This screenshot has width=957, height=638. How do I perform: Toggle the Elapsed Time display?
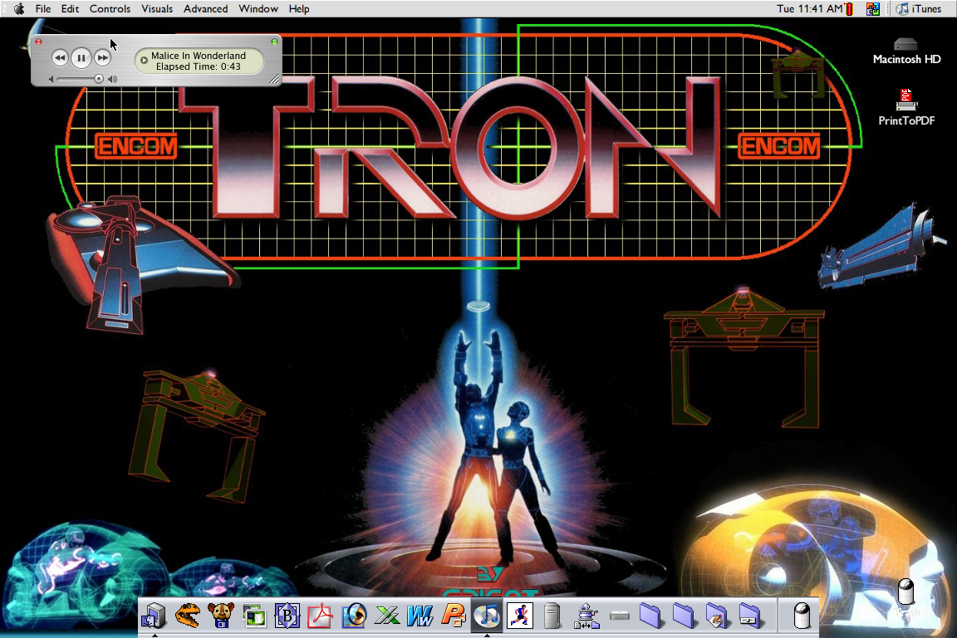[x=199, y=67]
